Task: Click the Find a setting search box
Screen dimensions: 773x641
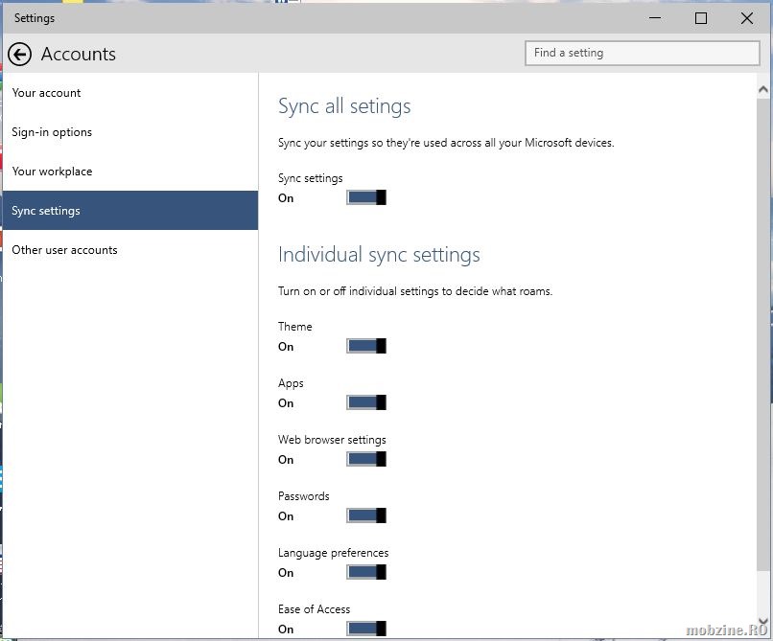Action: (x=643, y=53)
